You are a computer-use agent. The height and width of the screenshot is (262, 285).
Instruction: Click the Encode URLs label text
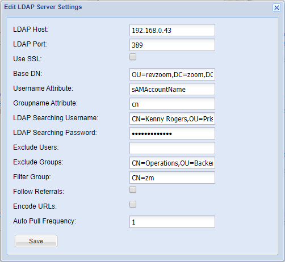point(35,206)
